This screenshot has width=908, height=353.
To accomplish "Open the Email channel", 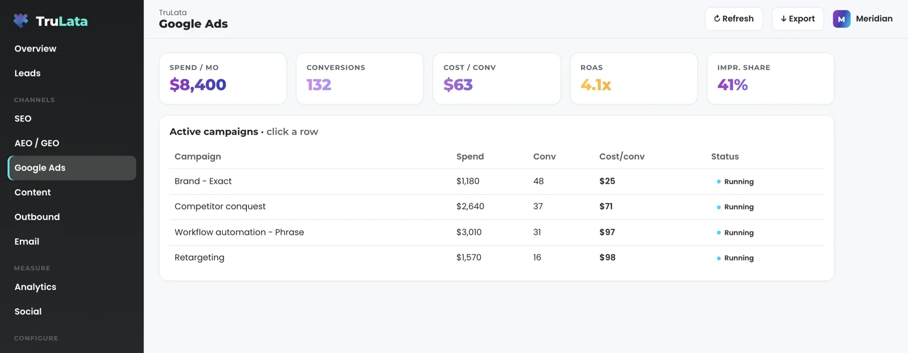I will [x=72, y=241].
